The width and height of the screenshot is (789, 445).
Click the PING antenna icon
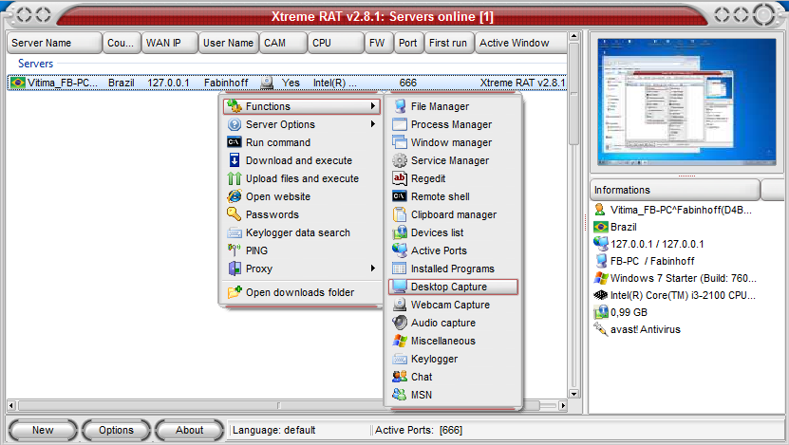click(x=235, y=250)
